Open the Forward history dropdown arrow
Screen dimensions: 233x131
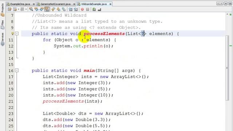[x=26, y=9]
